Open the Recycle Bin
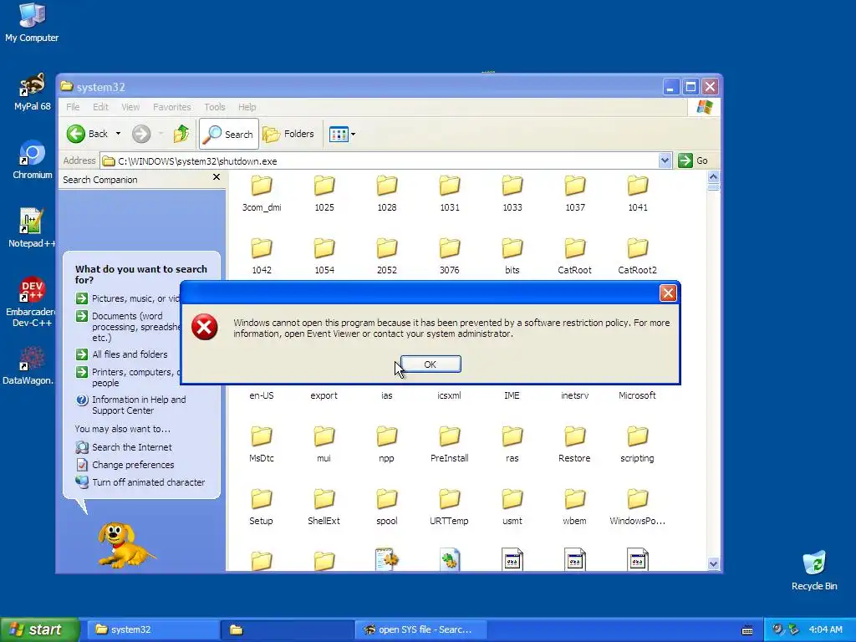Viewport: 856px width, 642px height. point(814,570)
